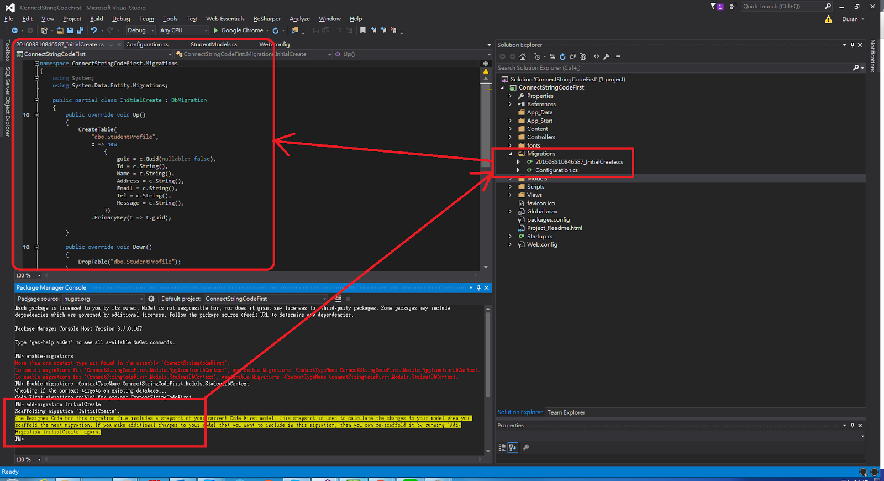884x481 pixels.
Task: Click the browser Refresh icon in toolbar
Action: [275, 30]
